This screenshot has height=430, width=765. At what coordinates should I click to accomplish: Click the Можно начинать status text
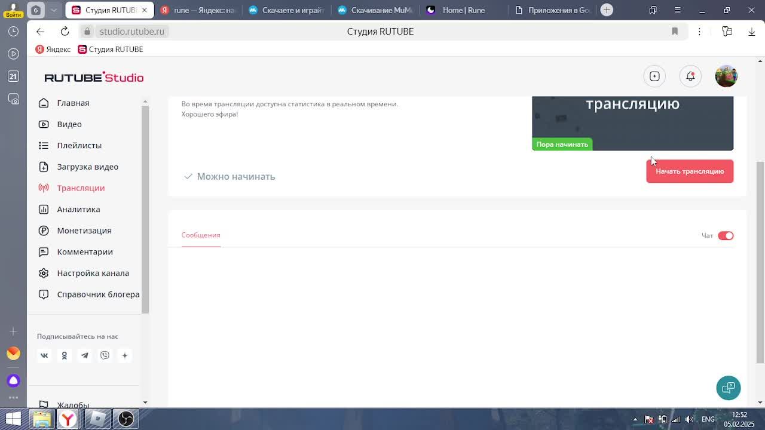236,176
